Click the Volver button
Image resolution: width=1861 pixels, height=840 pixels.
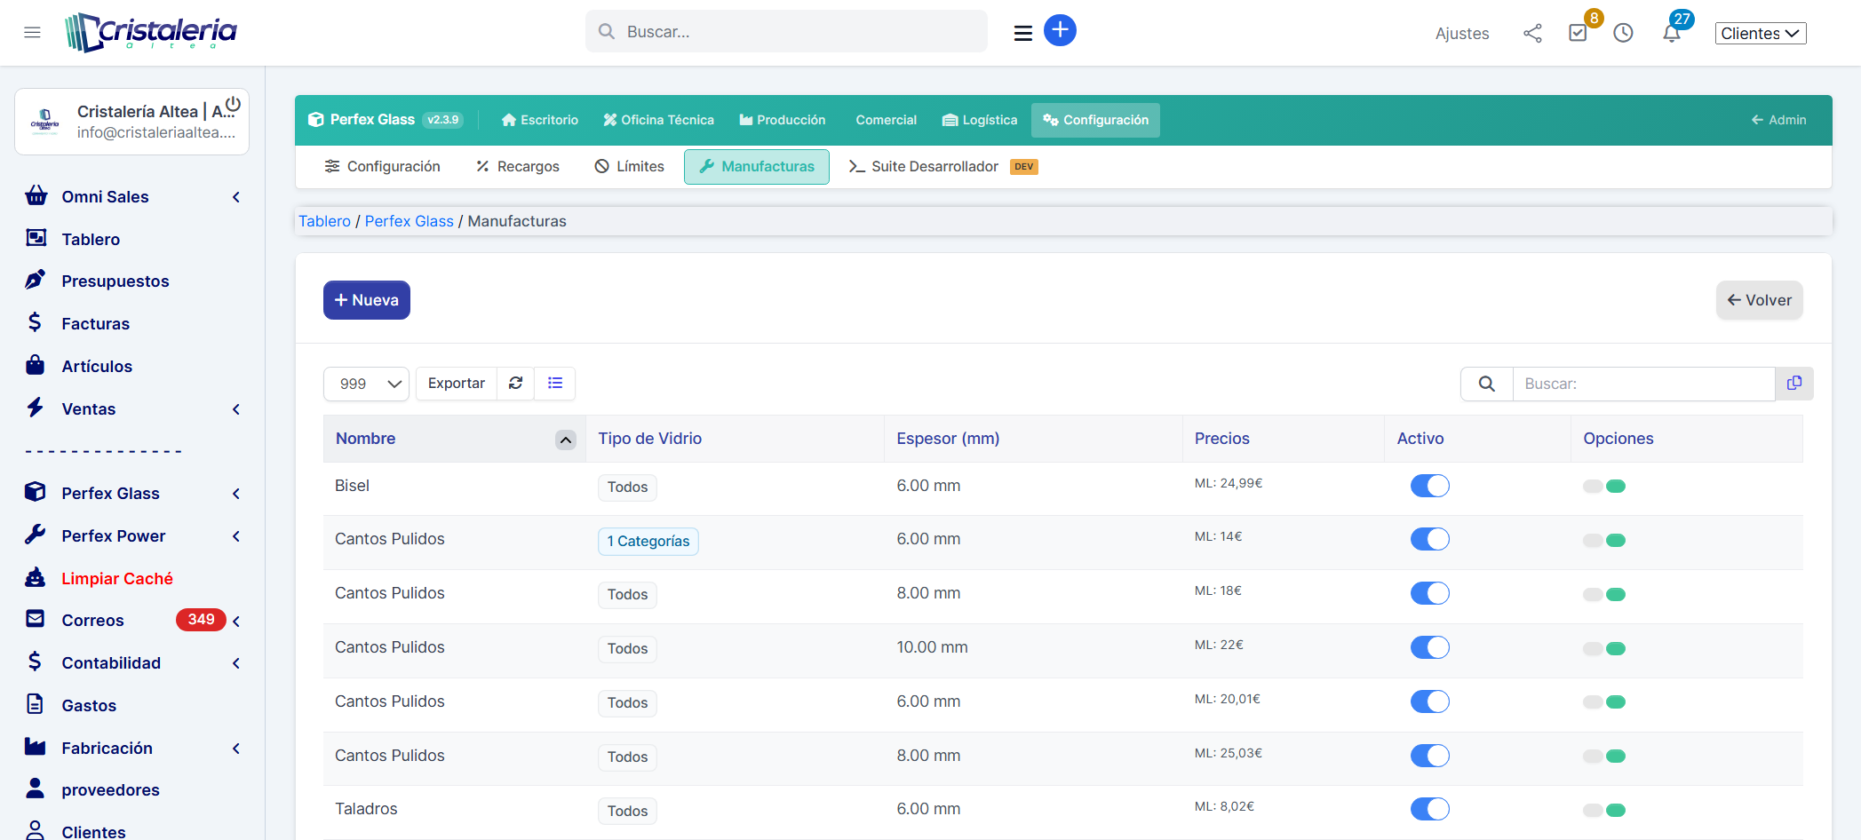click(x=1759, y=300)
